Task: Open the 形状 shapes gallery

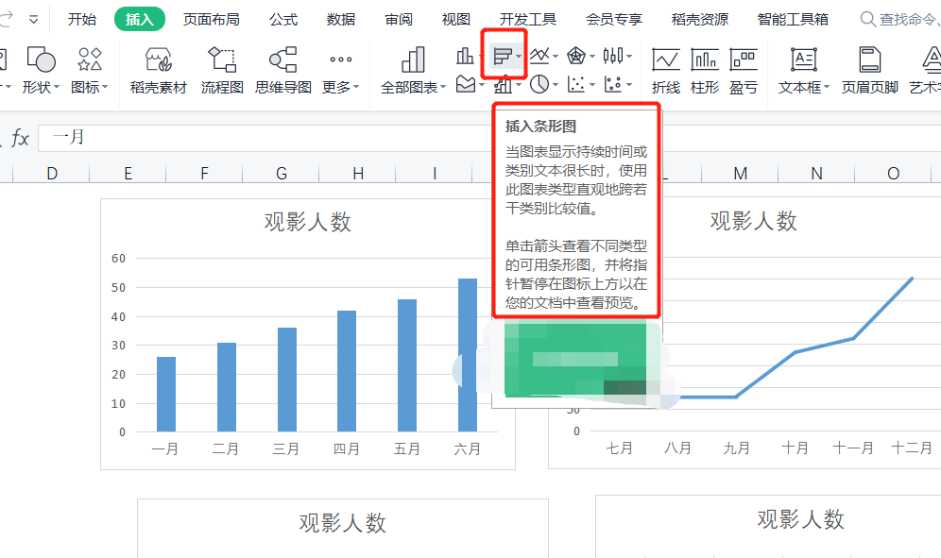Action: [x=41, y=70]
